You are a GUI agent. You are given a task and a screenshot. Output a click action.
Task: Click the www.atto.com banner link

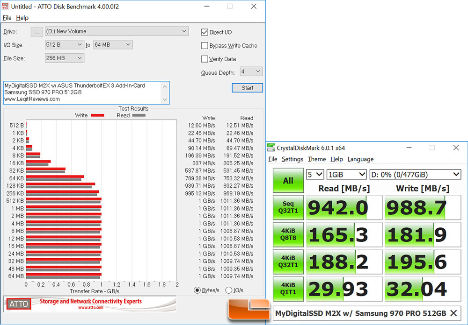point(91,307)
